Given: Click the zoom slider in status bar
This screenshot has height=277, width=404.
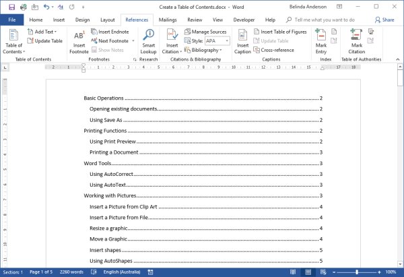Looking at the screenshot, I should [356, 272].
